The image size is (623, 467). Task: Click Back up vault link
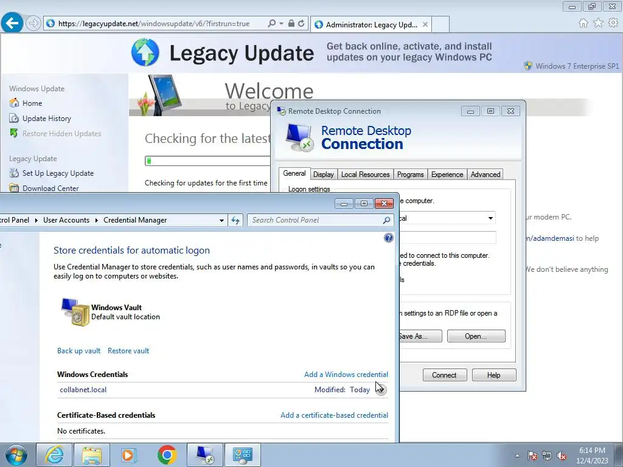[x=78, y=351]
